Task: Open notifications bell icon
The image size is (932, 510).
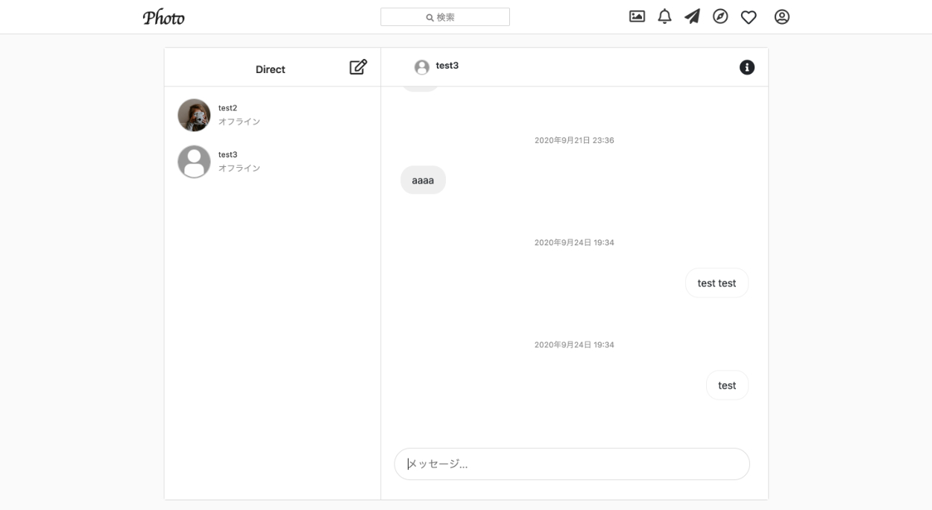Action: [664, 16]
